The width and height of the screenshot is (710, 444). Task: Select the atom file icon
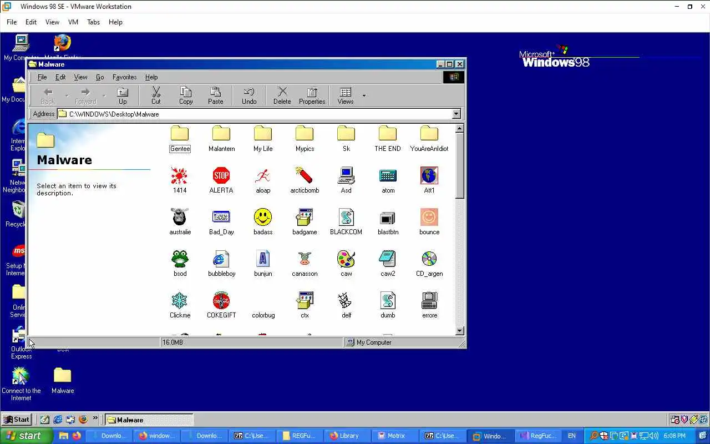point(388,175)
